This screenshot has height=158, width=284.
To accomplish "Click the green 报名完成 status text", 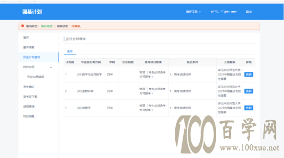I will (47, 26).
